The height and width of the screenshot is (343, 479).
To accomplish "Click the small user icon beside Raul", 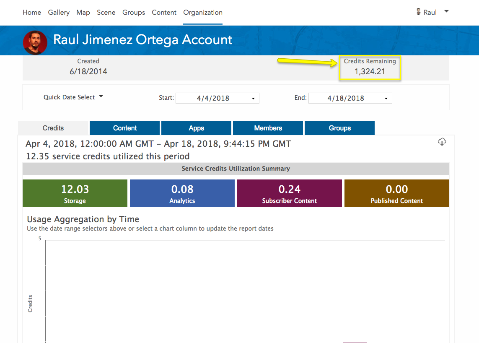I will [x=418, y=12].
